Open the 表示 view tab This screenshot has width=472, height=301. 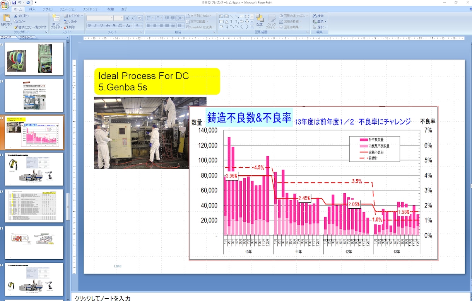[124, 9]
